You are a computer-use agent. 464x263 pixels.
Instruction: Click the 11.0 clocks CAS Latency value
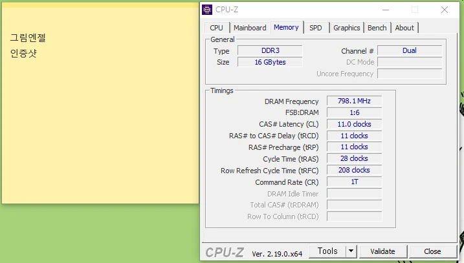(x=354, y=124)
